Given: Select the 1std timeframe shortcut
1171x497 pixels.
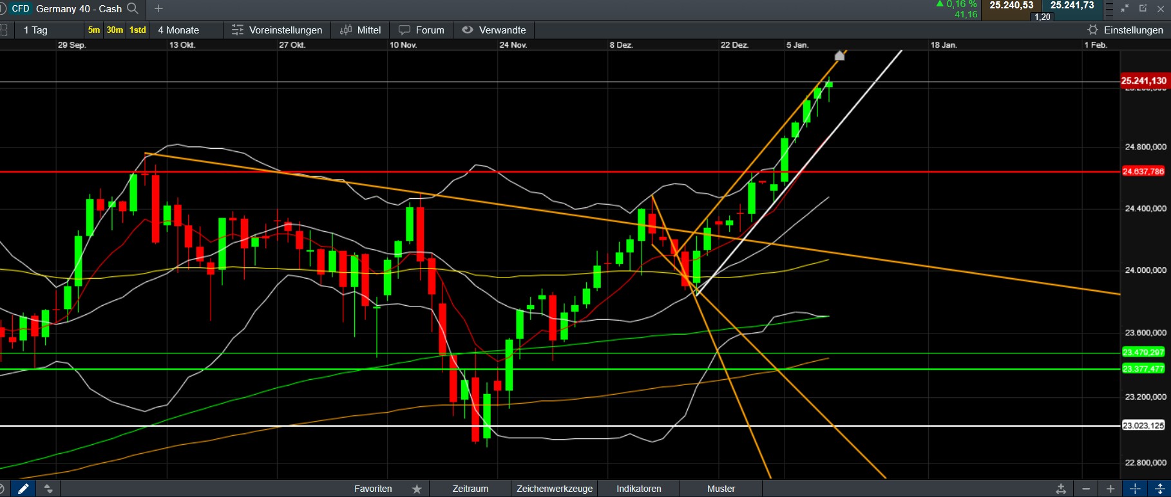Looking at the screenshot, I should (x=137, y=30).
